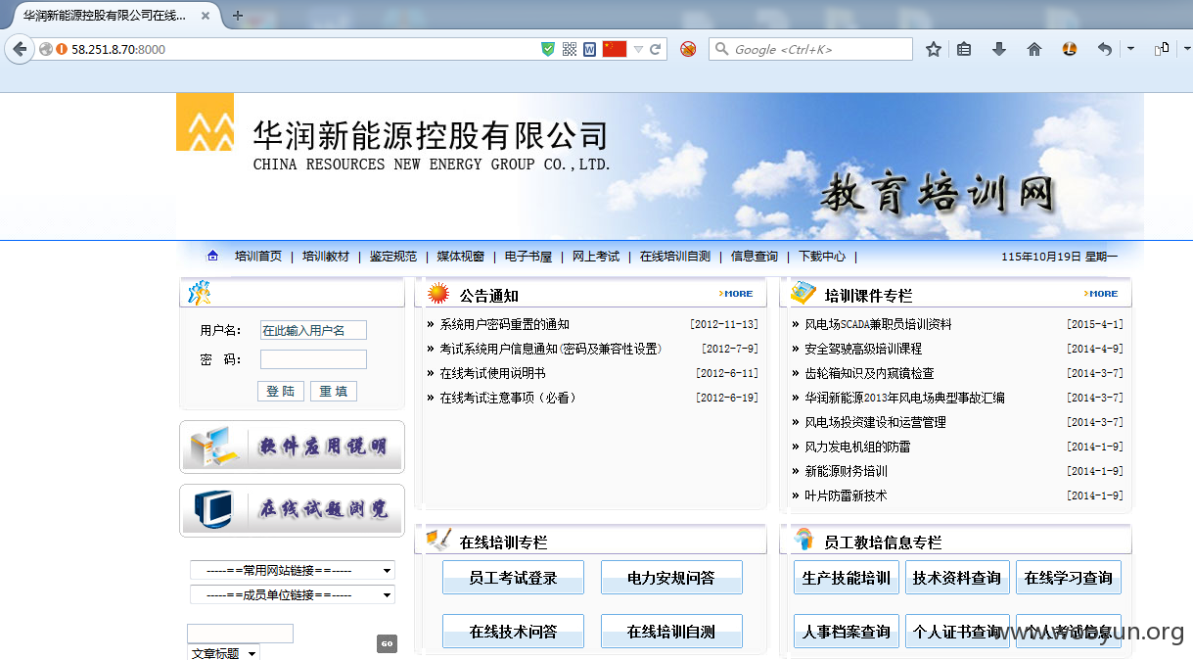Click the 技术资料查询 button
The width and height of the screenshot is (1193, 660).
point(957,578)
